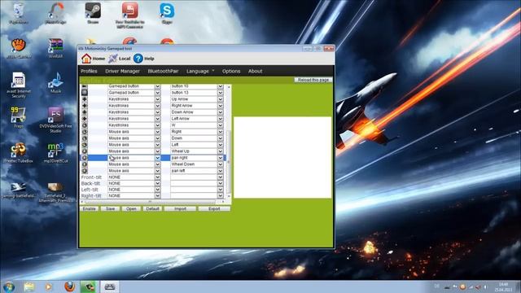
Task: Expand the Language menu
Action: 200,71
